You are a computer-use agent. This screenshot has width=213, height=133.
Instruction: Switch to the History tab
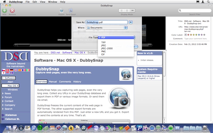[x=77, y=82]
